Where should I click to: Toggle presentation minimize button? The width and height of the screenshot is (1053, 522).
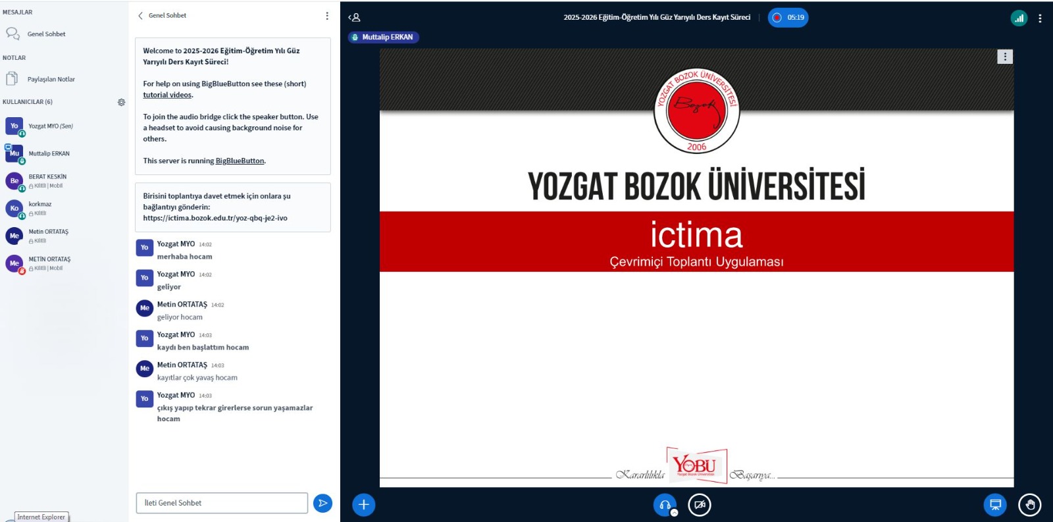point(996,505)
